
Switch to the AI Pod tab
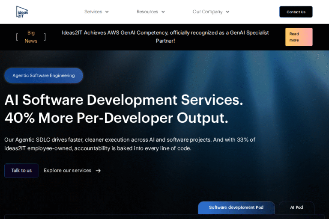(x=296, y=207)
